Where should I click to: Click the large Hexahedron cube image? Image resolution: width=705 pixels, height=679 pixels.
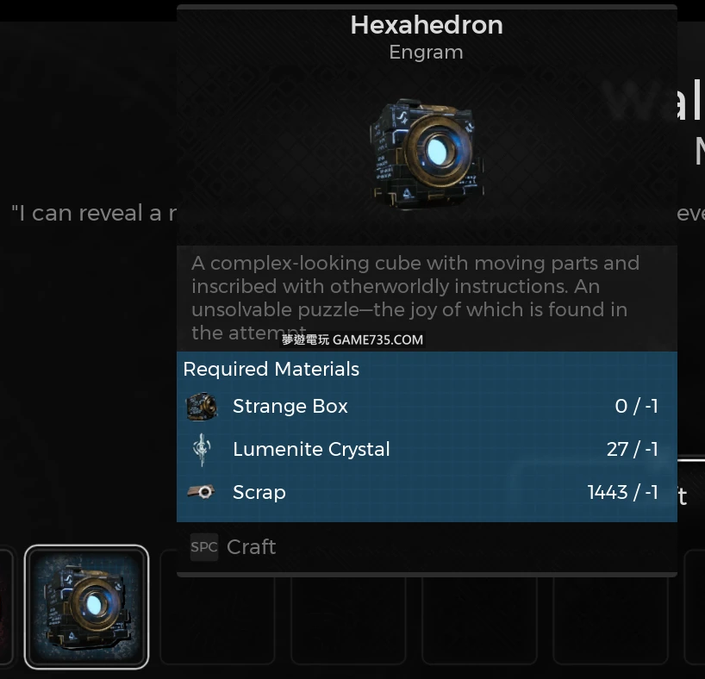(426, 154)
